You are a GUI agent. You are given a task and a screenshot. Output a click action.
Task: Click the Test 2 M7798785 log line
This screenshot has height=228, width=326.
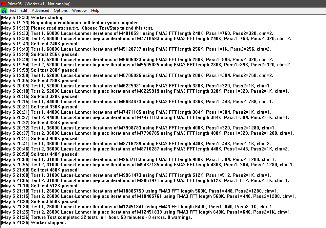[147, 133]
